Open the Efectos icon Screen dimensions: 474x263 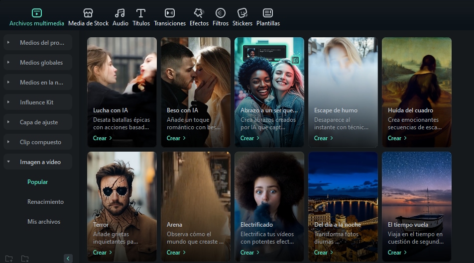[199, 13]
